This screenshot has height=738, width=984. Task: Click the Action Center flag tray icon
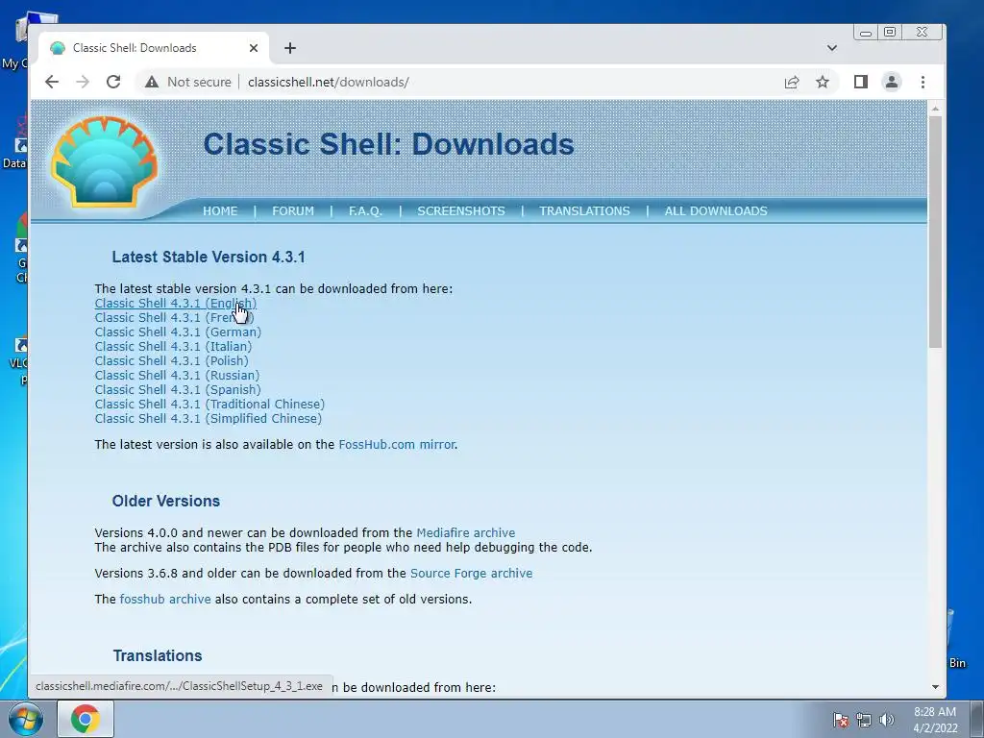[840, 720]
